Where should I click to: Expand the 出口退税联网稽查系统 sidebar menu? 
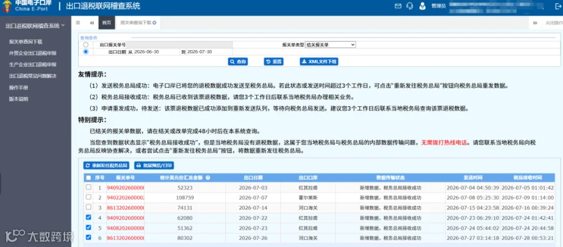coord(35,26)
